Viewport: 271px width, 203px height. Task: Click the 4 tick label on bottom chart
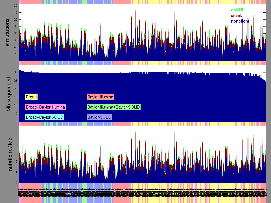16,141
